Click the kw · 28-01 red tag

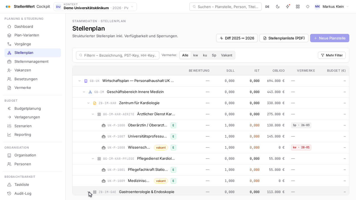pos(301,147)
